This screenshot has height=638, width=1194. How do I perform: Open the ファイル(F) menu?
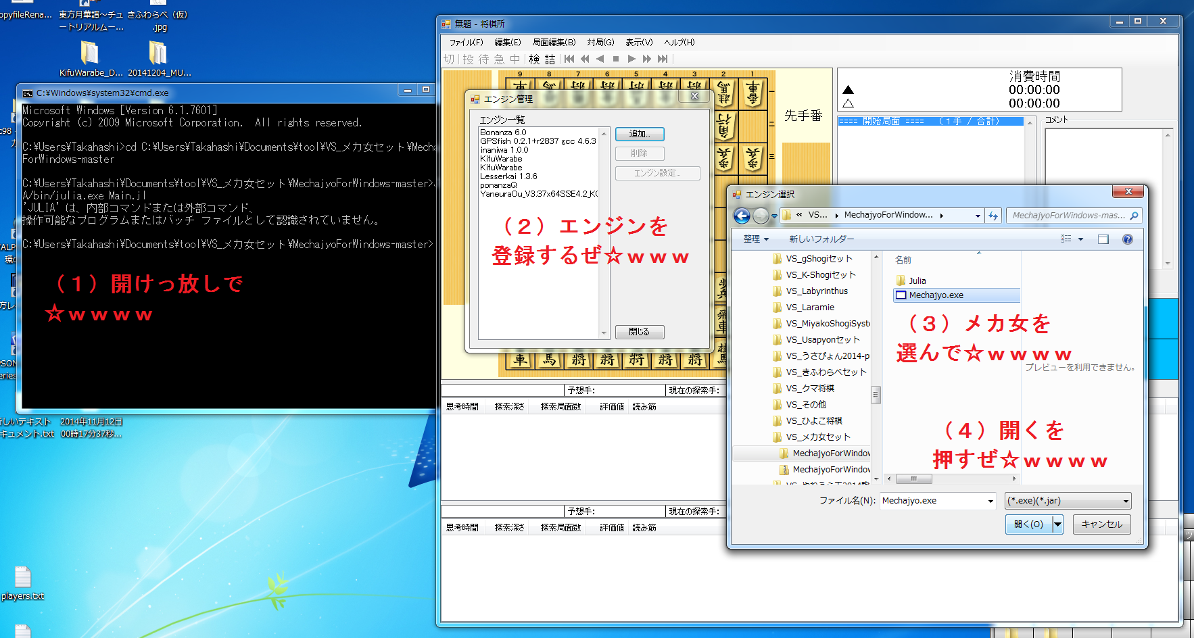(x=467, y=43)
